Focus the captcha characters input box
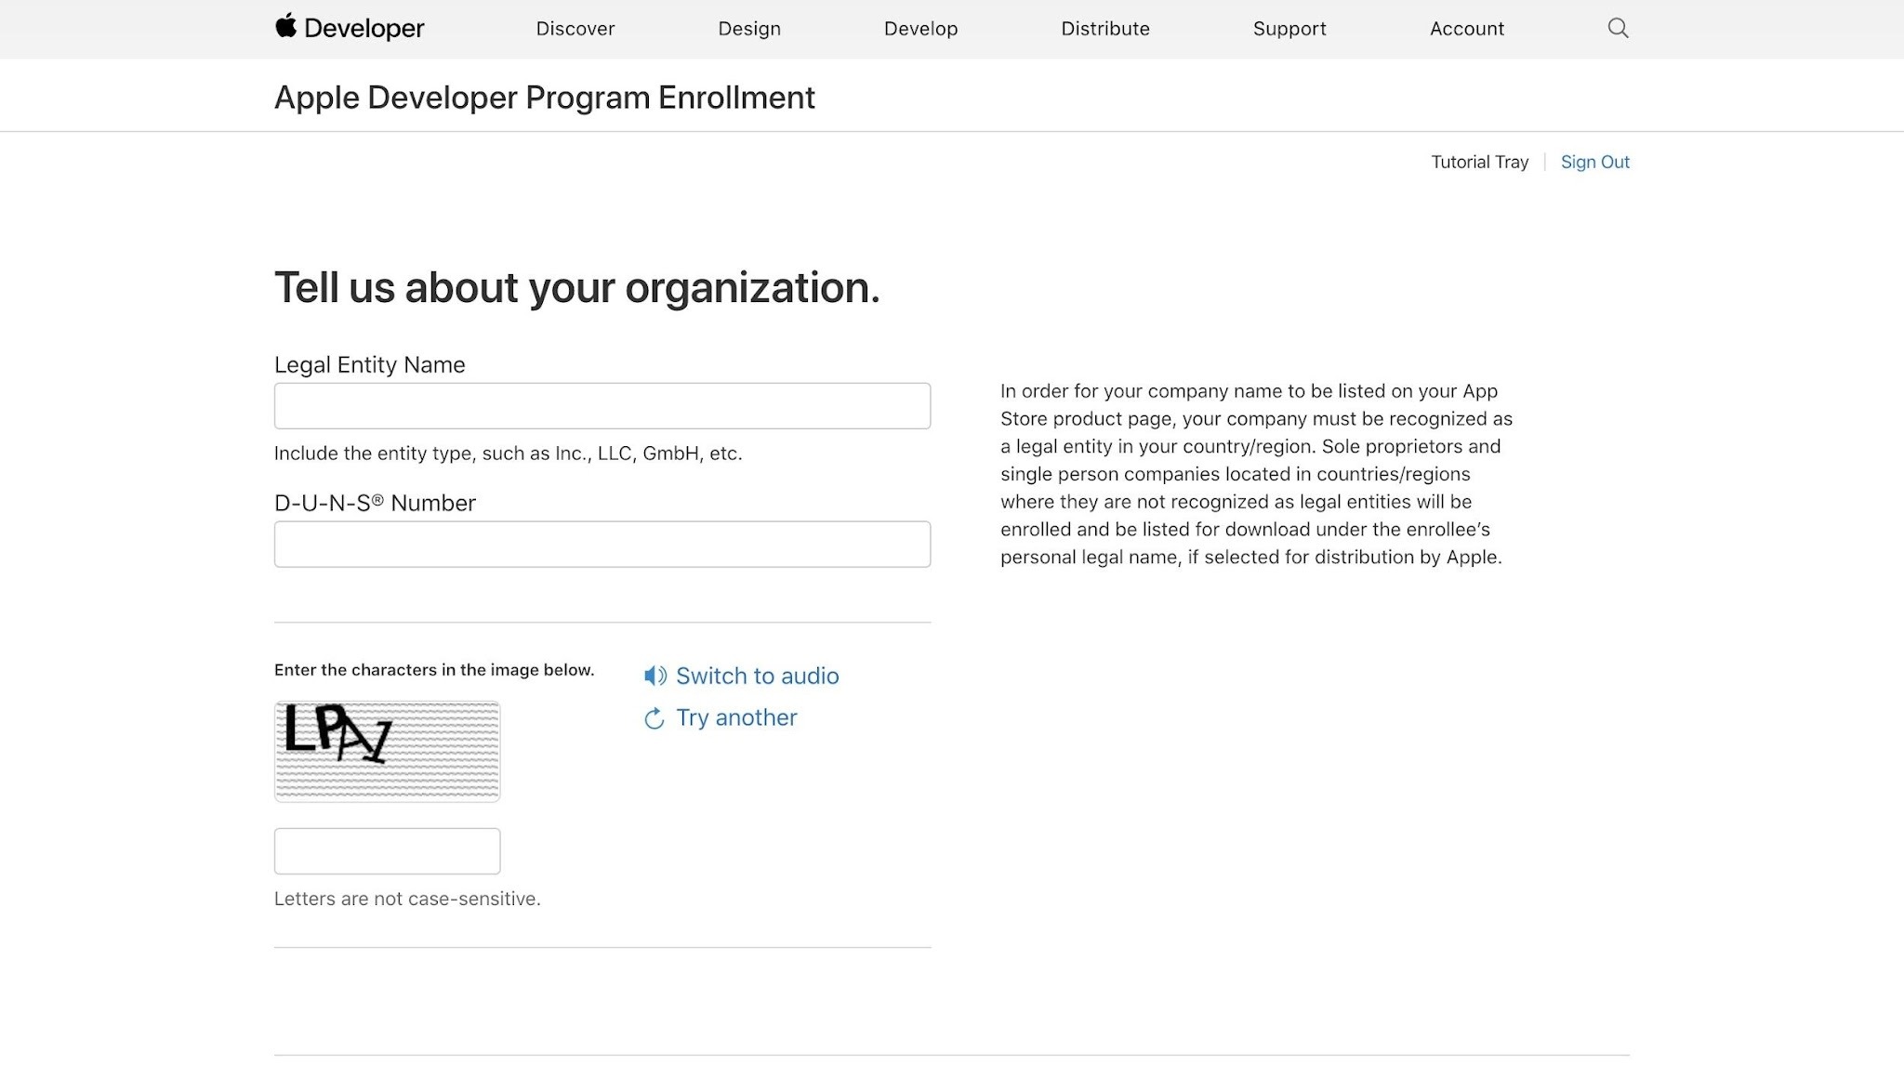Screen dimensions: 1904x1065 (387, 851)
